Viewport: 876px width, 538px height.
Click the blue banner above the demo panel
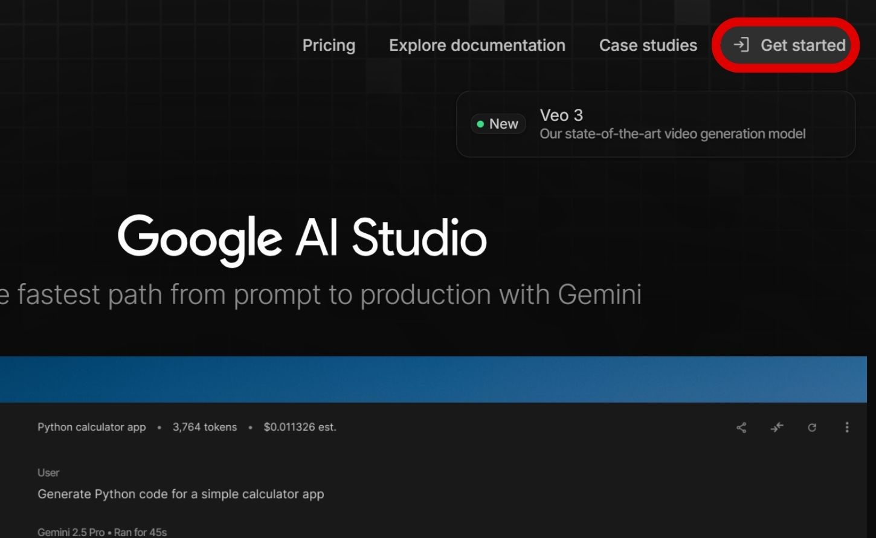[438, 378]
